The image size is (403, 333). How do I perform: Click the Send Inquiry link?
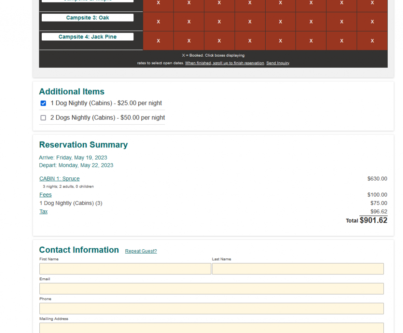point(277,63)
